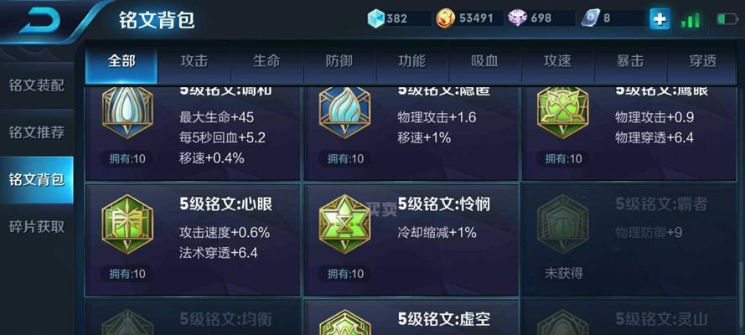This screenshot has width=745, height=335.
Task: Go to 碎片获取 in the sidebar
Action: pos(37,227)
